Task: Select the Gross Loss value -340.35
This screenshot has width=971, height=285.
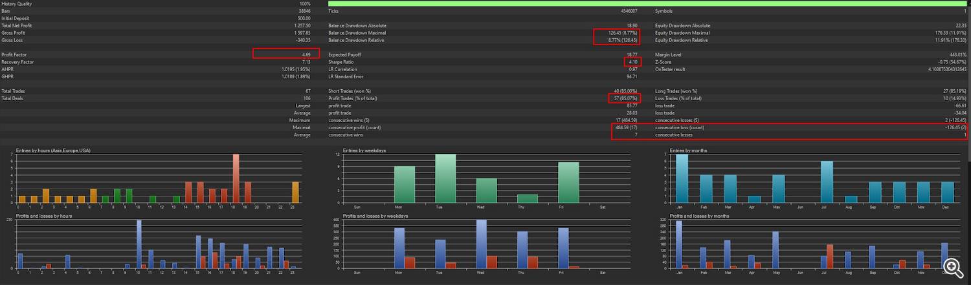Action: pyautogui.click(x=302, y=40)
